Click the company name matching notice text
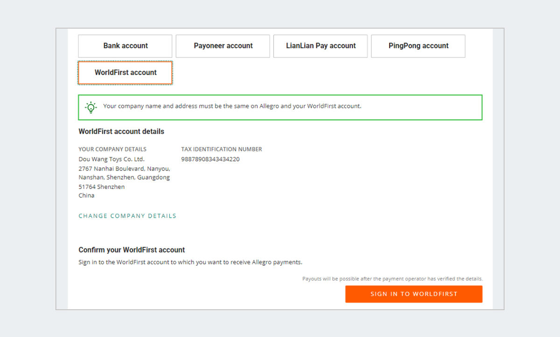This screenshot has height=337, width=560. click(x=232, y=106)
